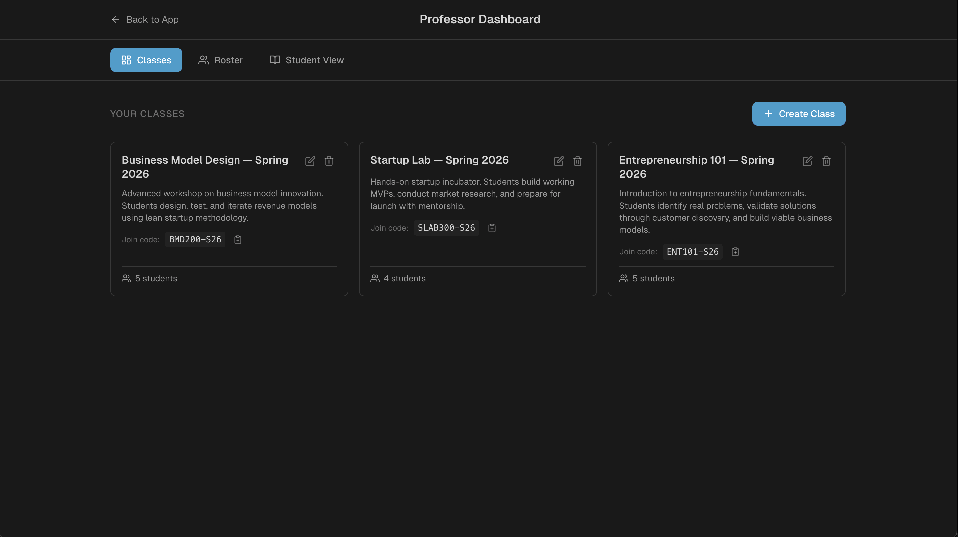
Task: Select the BMD200-S26 join code text
Action: [195, 240]
